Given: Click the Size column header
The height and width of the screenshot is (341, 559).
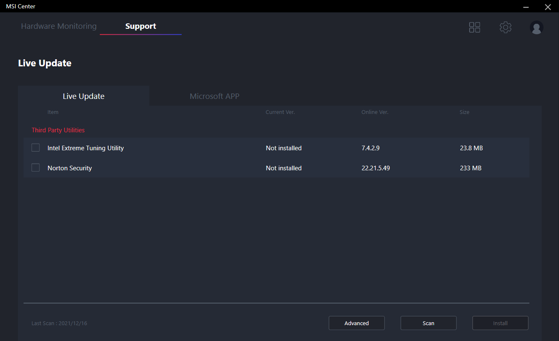Looking at the screenshot, I should tap(465, 112).
